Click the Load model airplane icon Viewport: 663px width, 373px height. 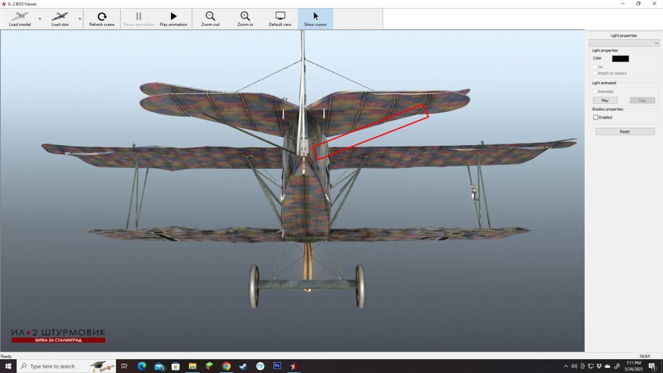(20, 16)
